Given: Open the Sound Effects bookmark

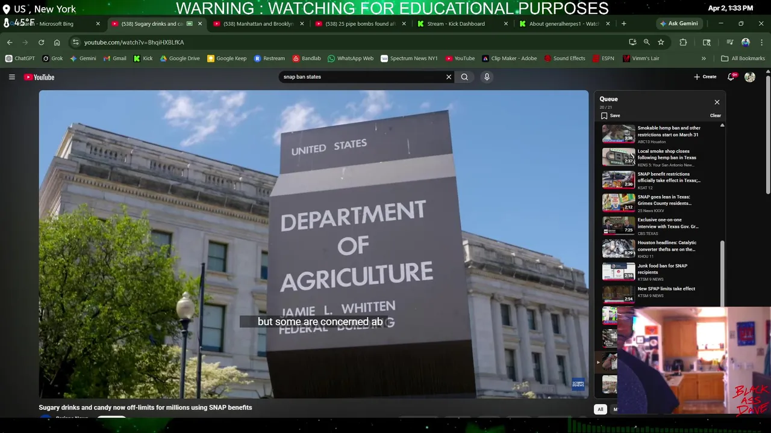Looking at the screenshot, I should coord(564,58).
